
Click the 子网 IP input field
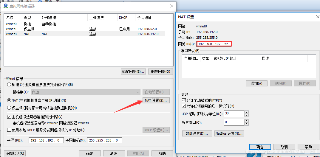46,140
